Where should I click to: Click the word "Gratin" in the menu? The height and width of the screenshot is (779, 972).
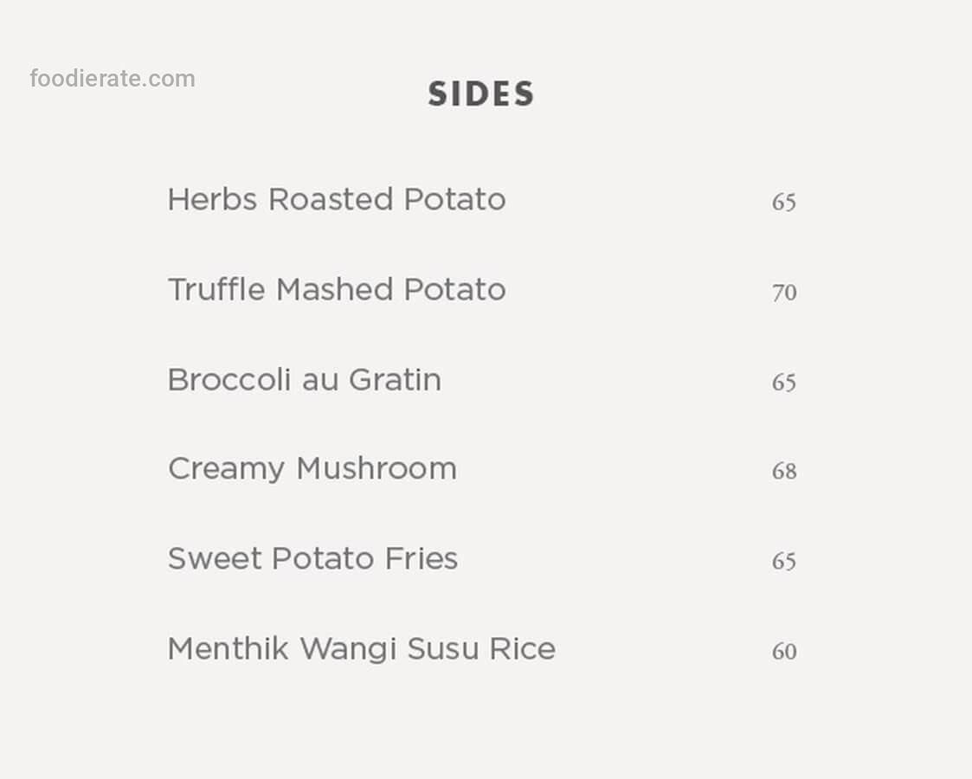point(395,380)
